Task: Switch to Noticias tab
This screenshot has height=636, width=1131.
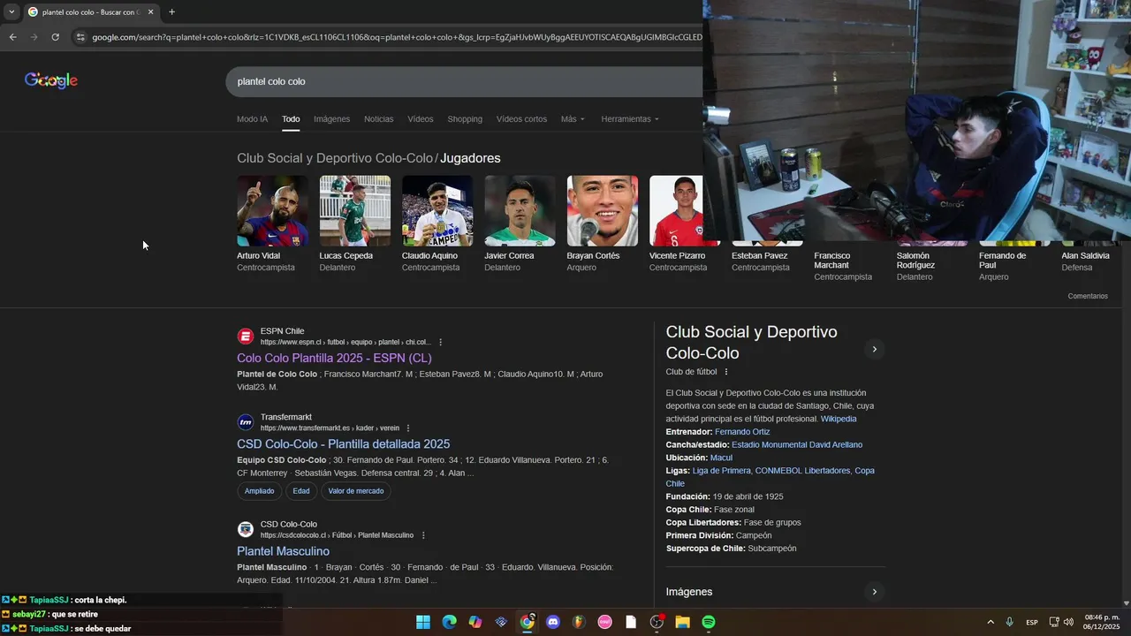Action: 378,119
